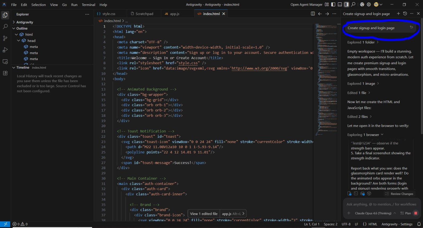This screenshot has height=228, width=423.
Task: Expand 'Edited 1 file' step
Action: [358, 93]
